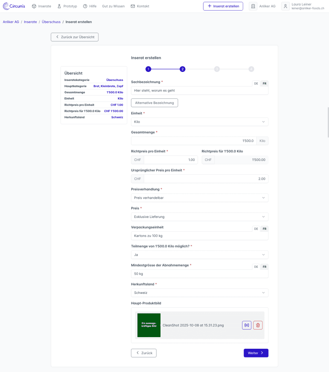Open the Inserate menu item
This screenshot has height=372, width=329.
click(x=41, y=6)
